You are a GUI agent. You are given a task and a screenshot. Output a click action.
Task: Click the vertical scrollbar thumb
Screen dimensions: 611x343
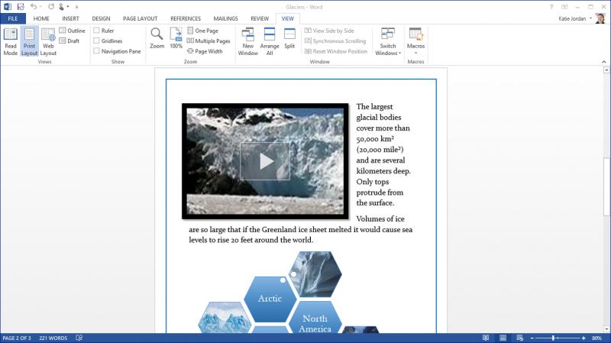pos(606,186)
